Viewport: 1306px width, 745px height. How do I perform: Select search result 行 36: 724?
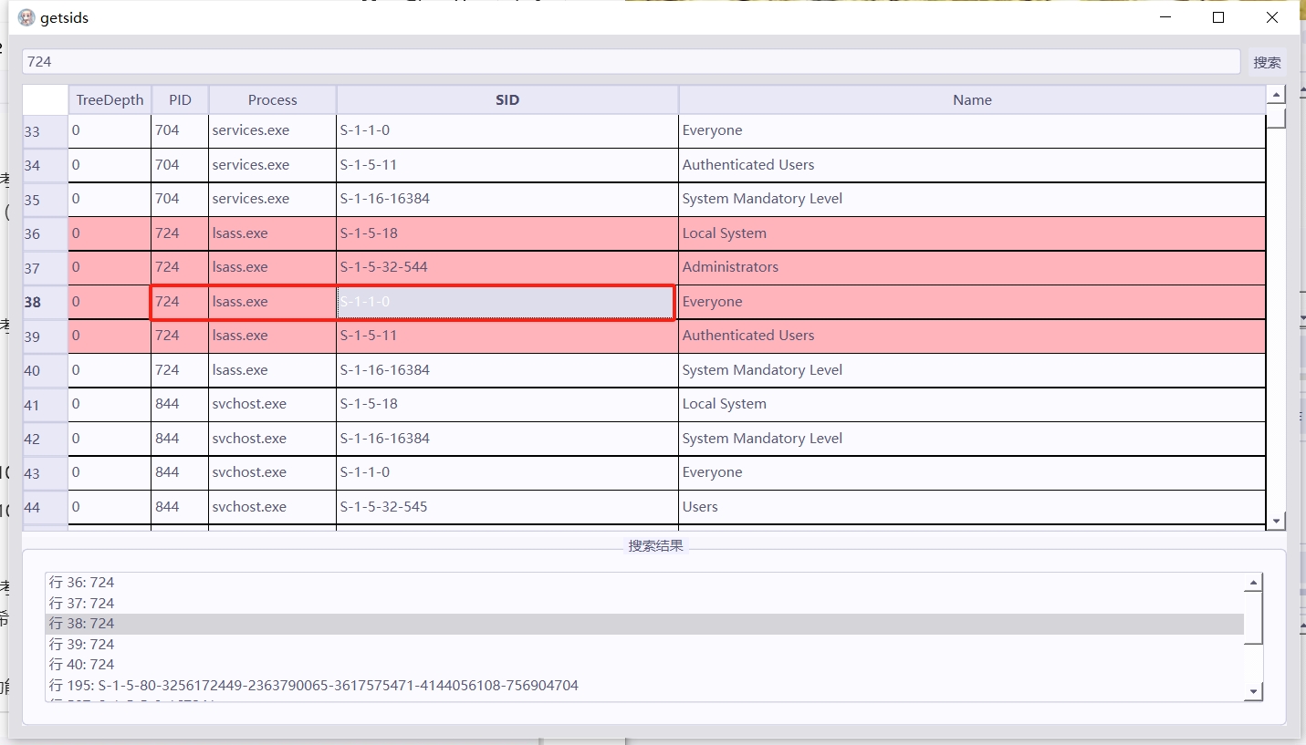pyautogui.click(x=82, y=583)
